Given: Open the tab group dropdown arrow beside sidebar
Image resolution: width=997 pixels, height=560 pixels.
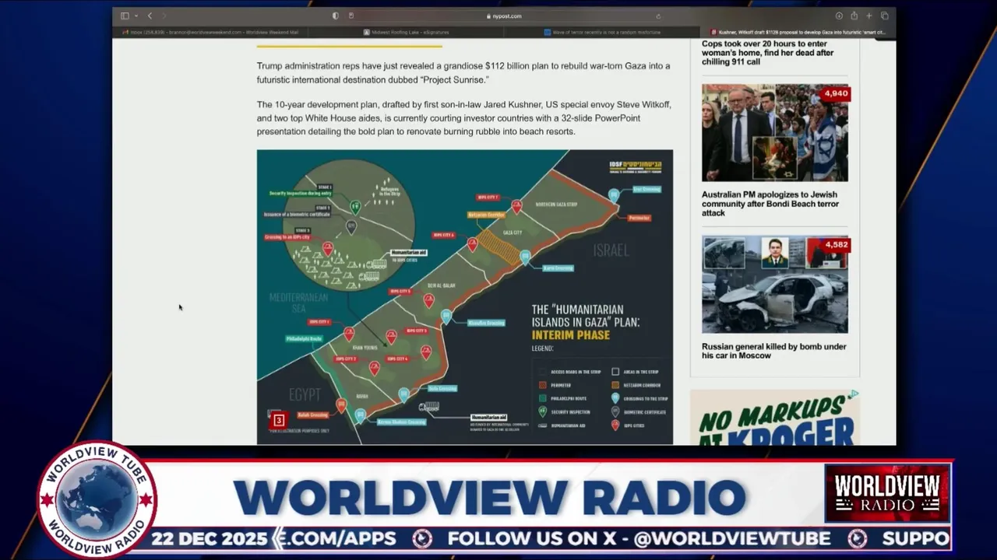Looking at the screenshot, I should (x=136, y=16).
